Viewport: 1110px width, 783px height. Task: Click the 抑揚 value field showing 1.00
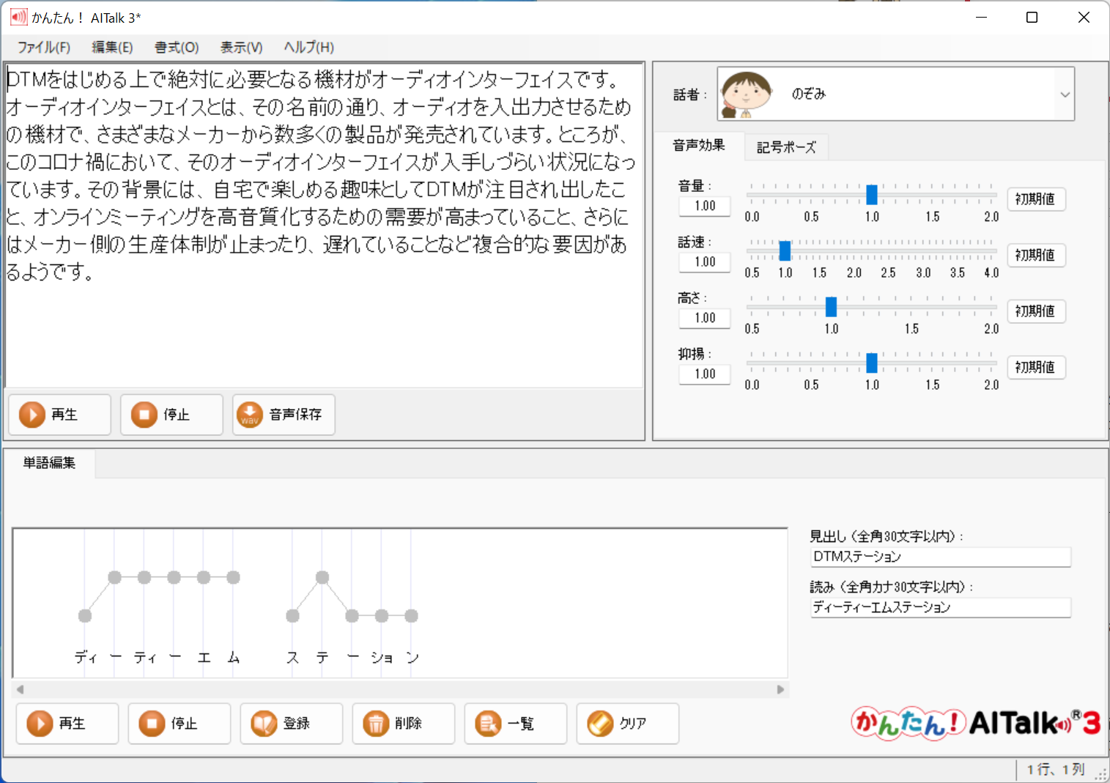tap(705, 374)
